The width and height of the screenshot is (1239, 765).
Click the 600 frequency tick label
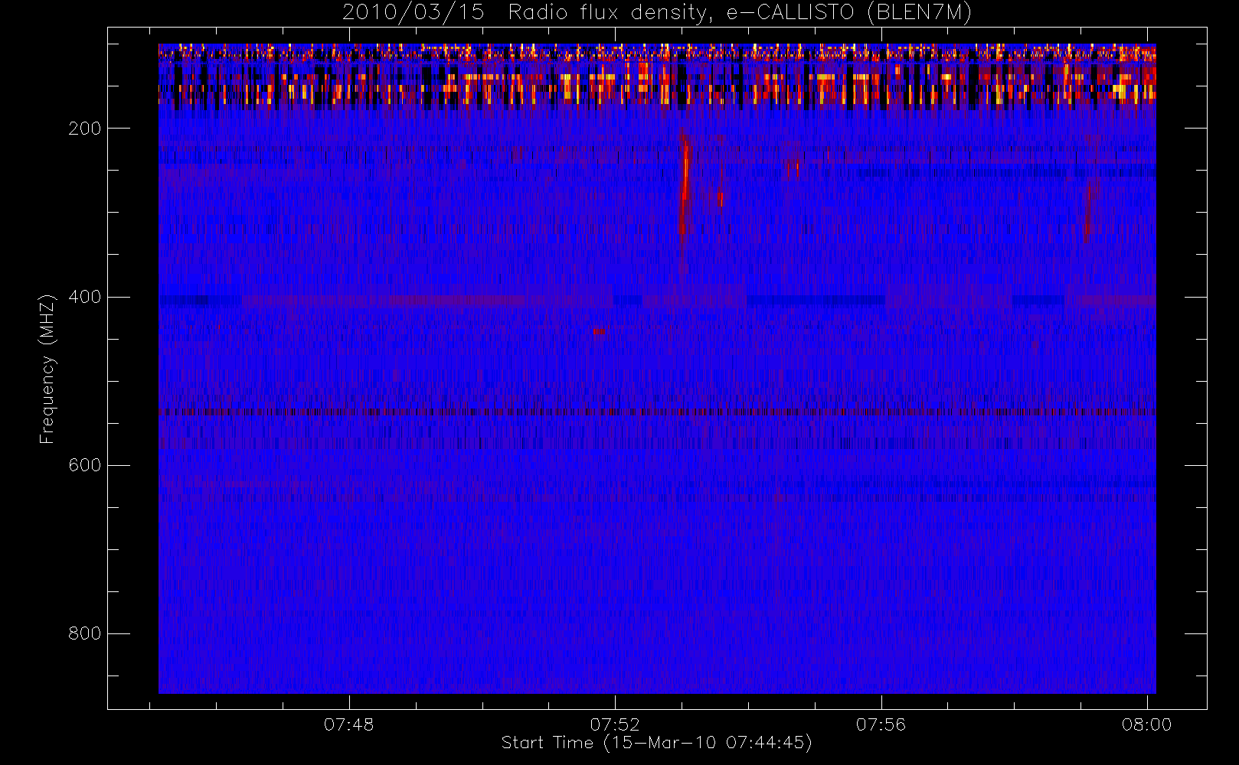pyautogui.click(x=85, y=465)
